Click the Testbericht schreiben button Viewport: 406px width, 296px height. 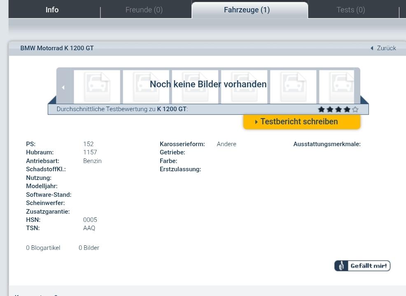tap(302, 122)
